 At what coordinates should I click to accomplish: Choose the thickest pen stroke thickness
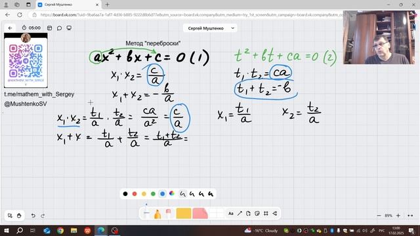[211, 194]
